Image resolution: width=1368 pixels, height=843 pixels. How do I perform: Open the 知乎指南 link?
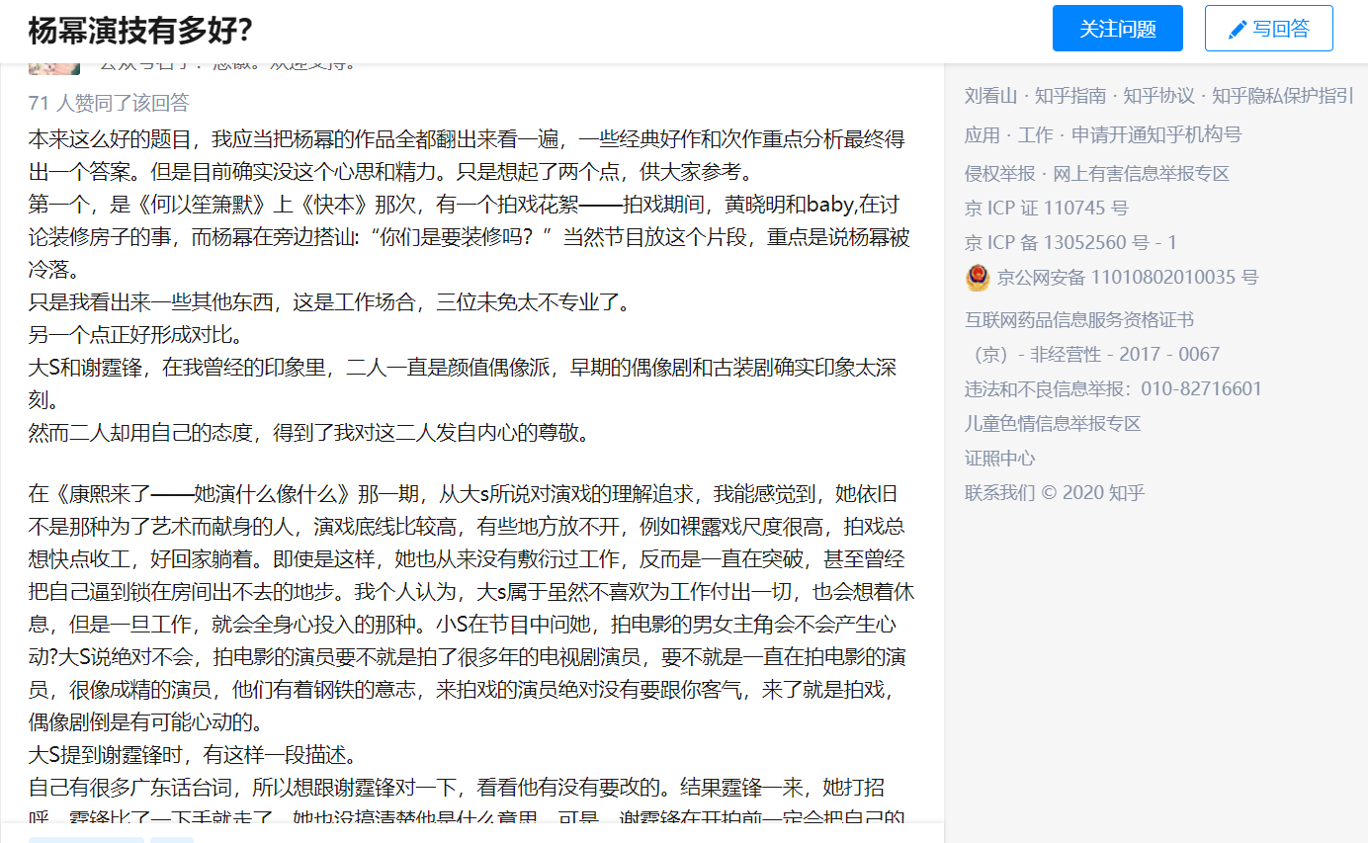pos(1070,96)
